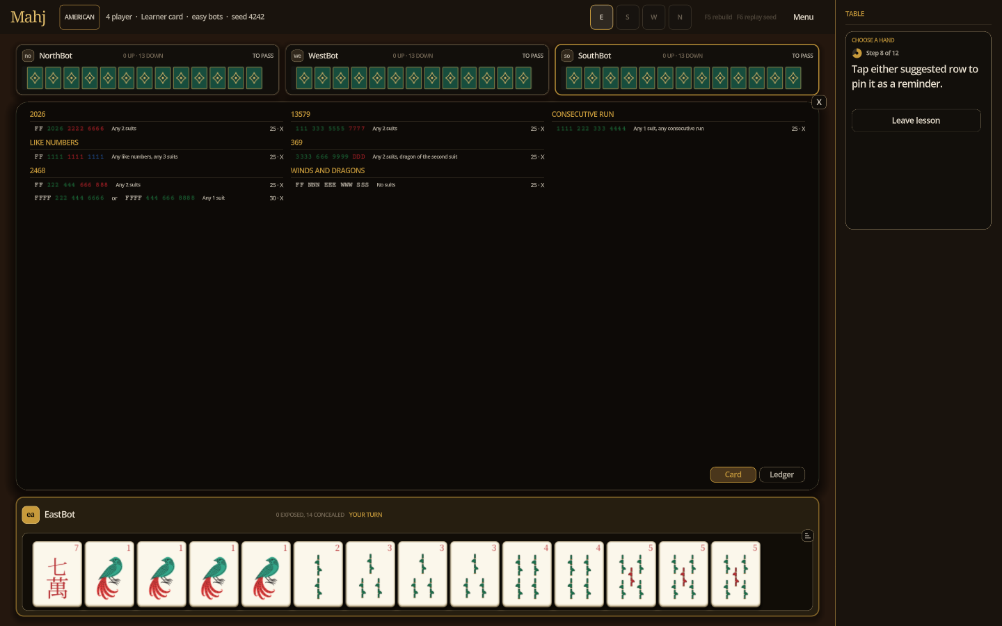The height and width of the screenshot is (626, 1002).
Task: Select the 2 Bam tile
Action: pyautogui.click(x=318, y=575)
